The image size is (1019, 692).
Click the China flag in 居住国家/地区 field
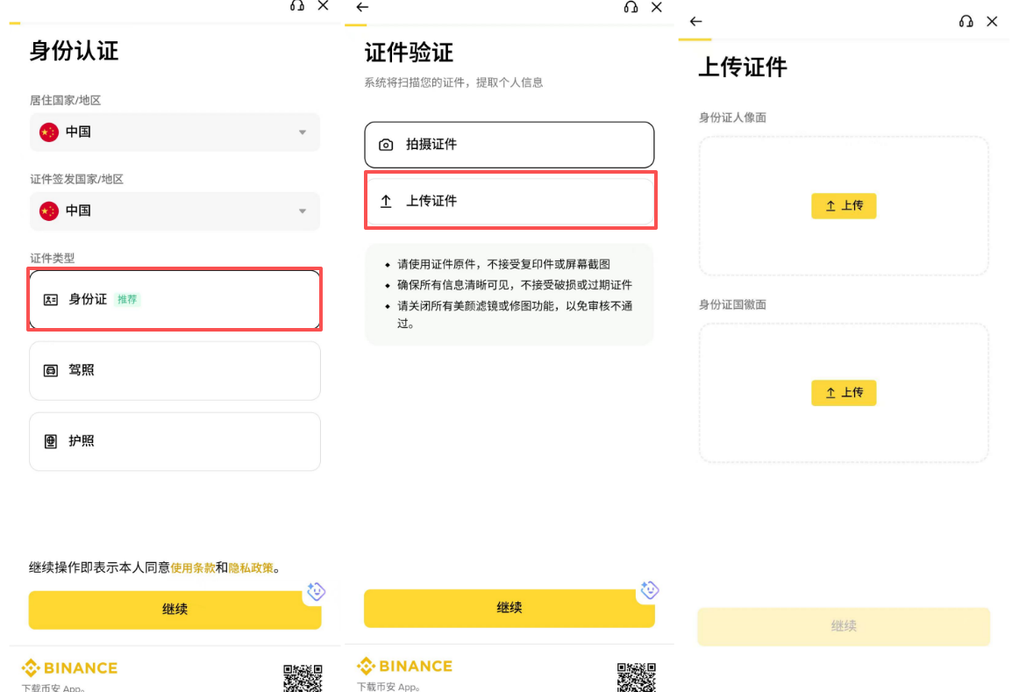click(49, 132)
